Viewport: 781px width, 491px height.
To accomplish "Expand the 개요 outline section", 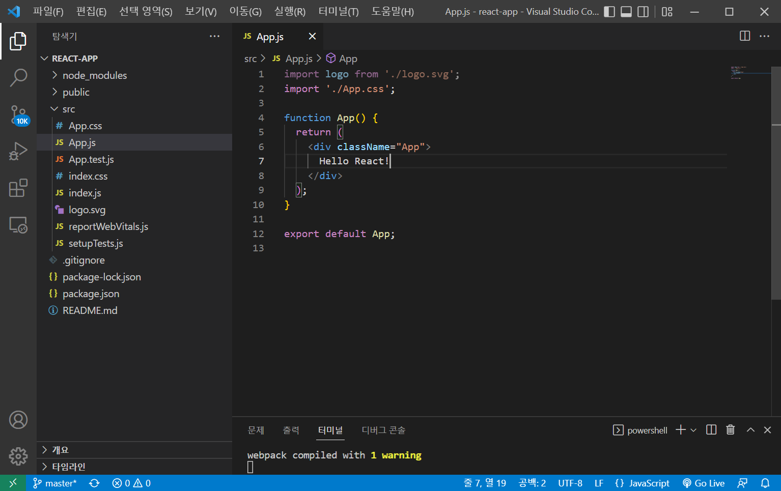I will pyautogui.click(x=134, y=450).
